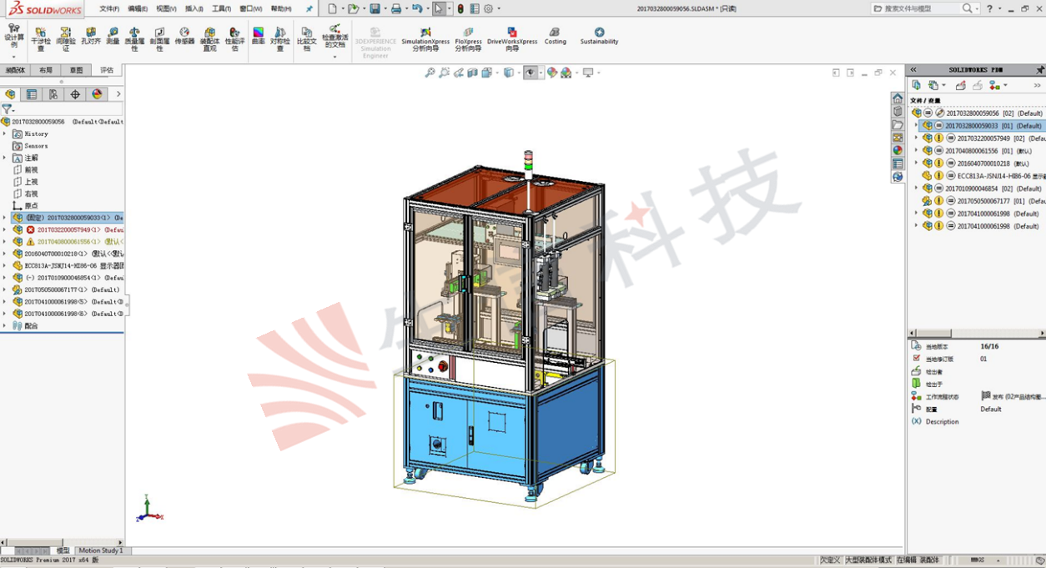Click the PDM panel horizontal scrollbar

coord(976,334)
